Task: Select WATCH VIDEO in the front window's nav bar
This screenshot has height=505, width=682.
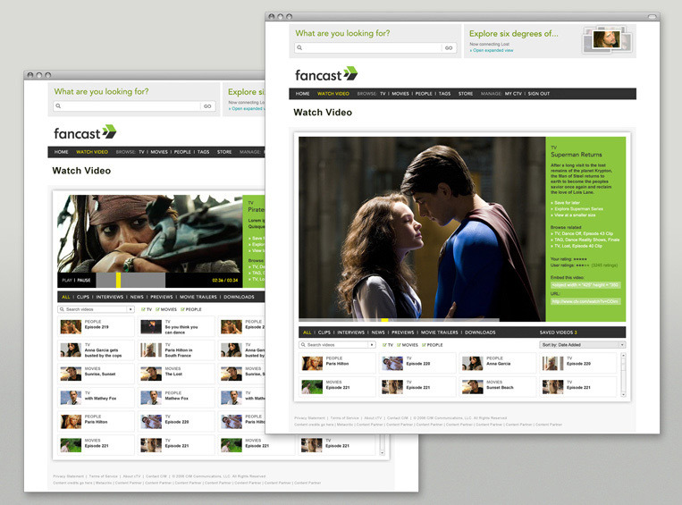Action: pyautogui.click(x=333, y=94)
